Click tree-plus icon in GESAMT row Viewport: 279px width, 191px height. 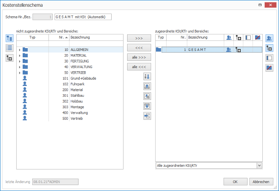coord(238,50)
